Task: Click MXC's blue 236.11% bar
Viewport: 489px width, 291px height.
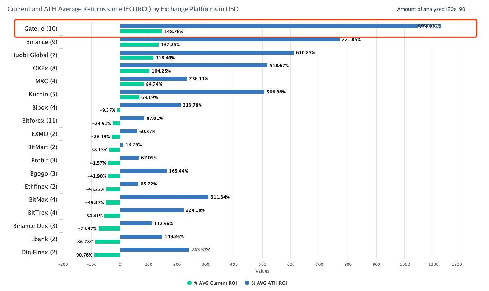Action: [x=153, y=78]
